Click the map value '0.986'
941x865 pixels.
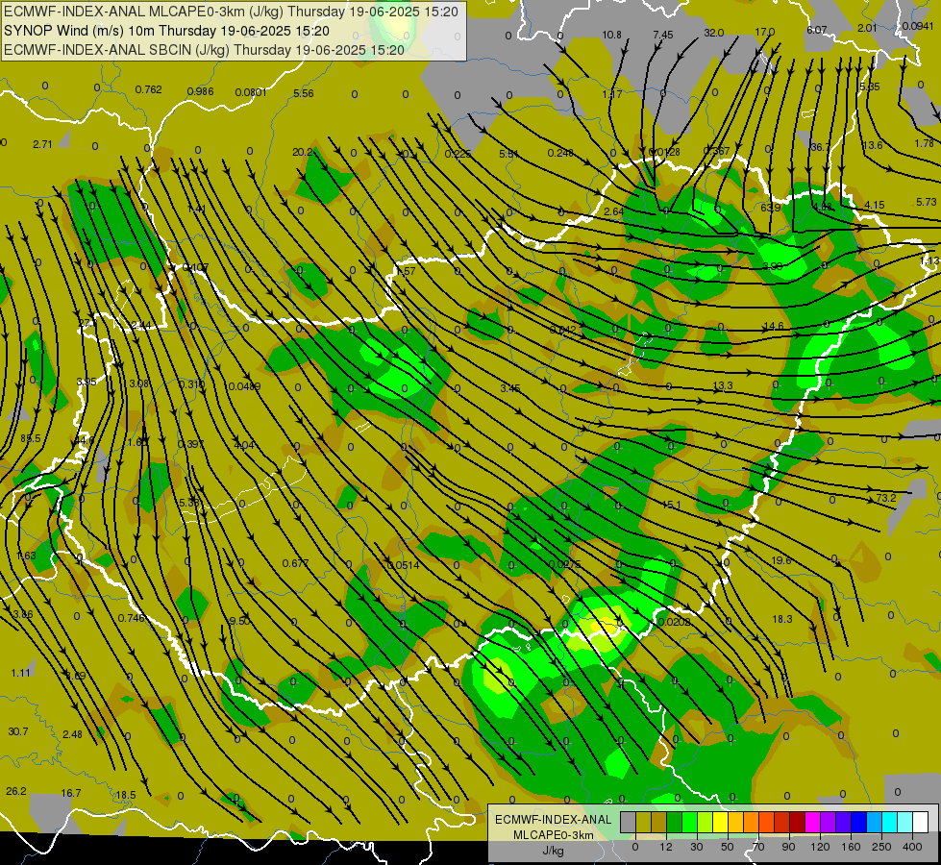tap(200, 91)
